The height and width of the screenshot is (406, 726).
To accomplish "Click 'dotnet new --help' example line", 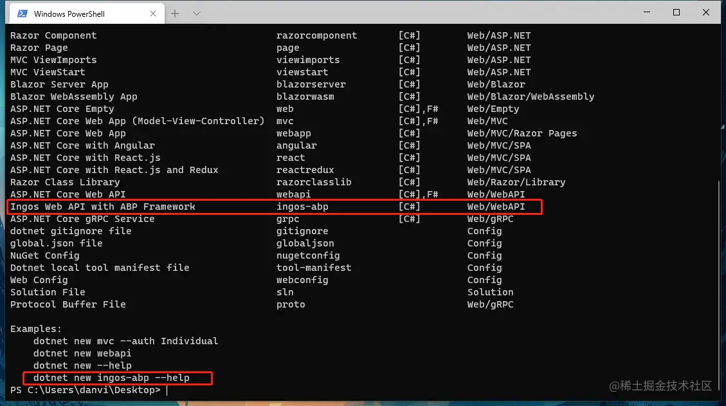I will (82, 365).
